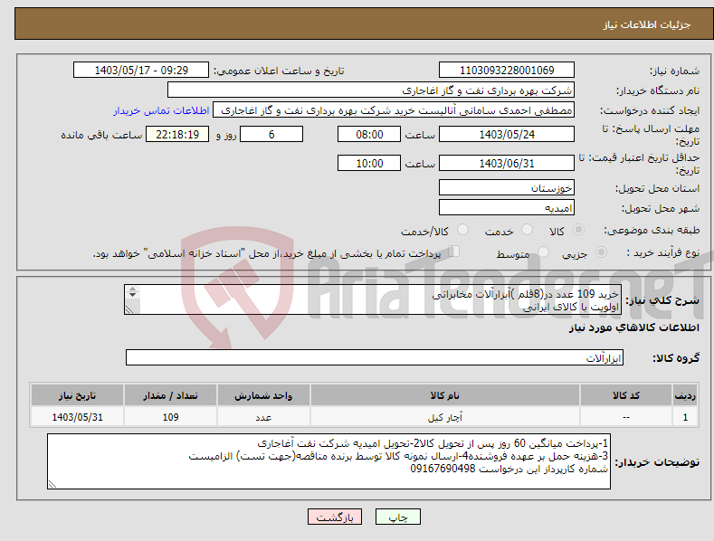Click the resize handle of buyer notes box
714x541 pixels.
pyautogui.click(x=52, y=485)
